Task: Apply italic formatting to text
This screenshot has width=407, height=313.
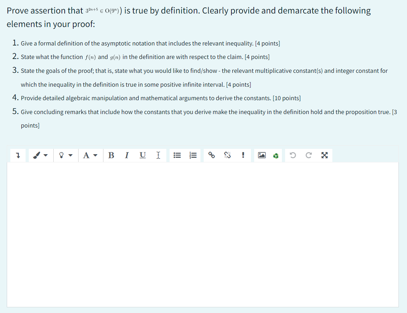Action: tap(127, 155)
